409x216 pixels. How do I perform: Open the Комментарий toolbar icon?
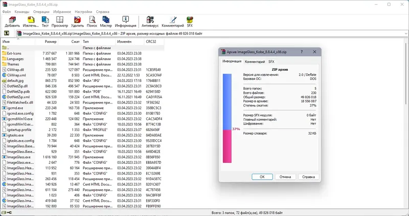[173, 20]
